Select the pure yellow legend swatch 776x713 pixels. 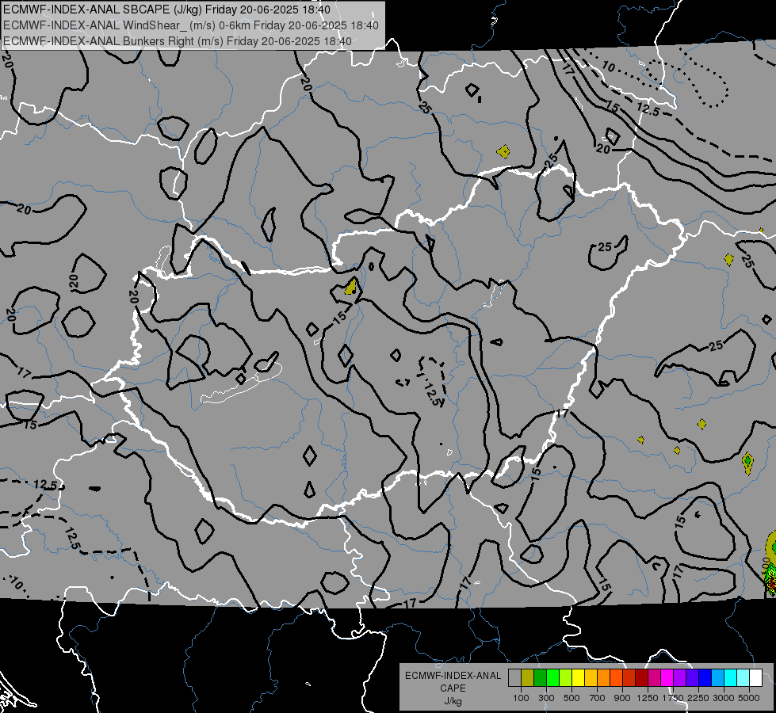pos(578,678)
